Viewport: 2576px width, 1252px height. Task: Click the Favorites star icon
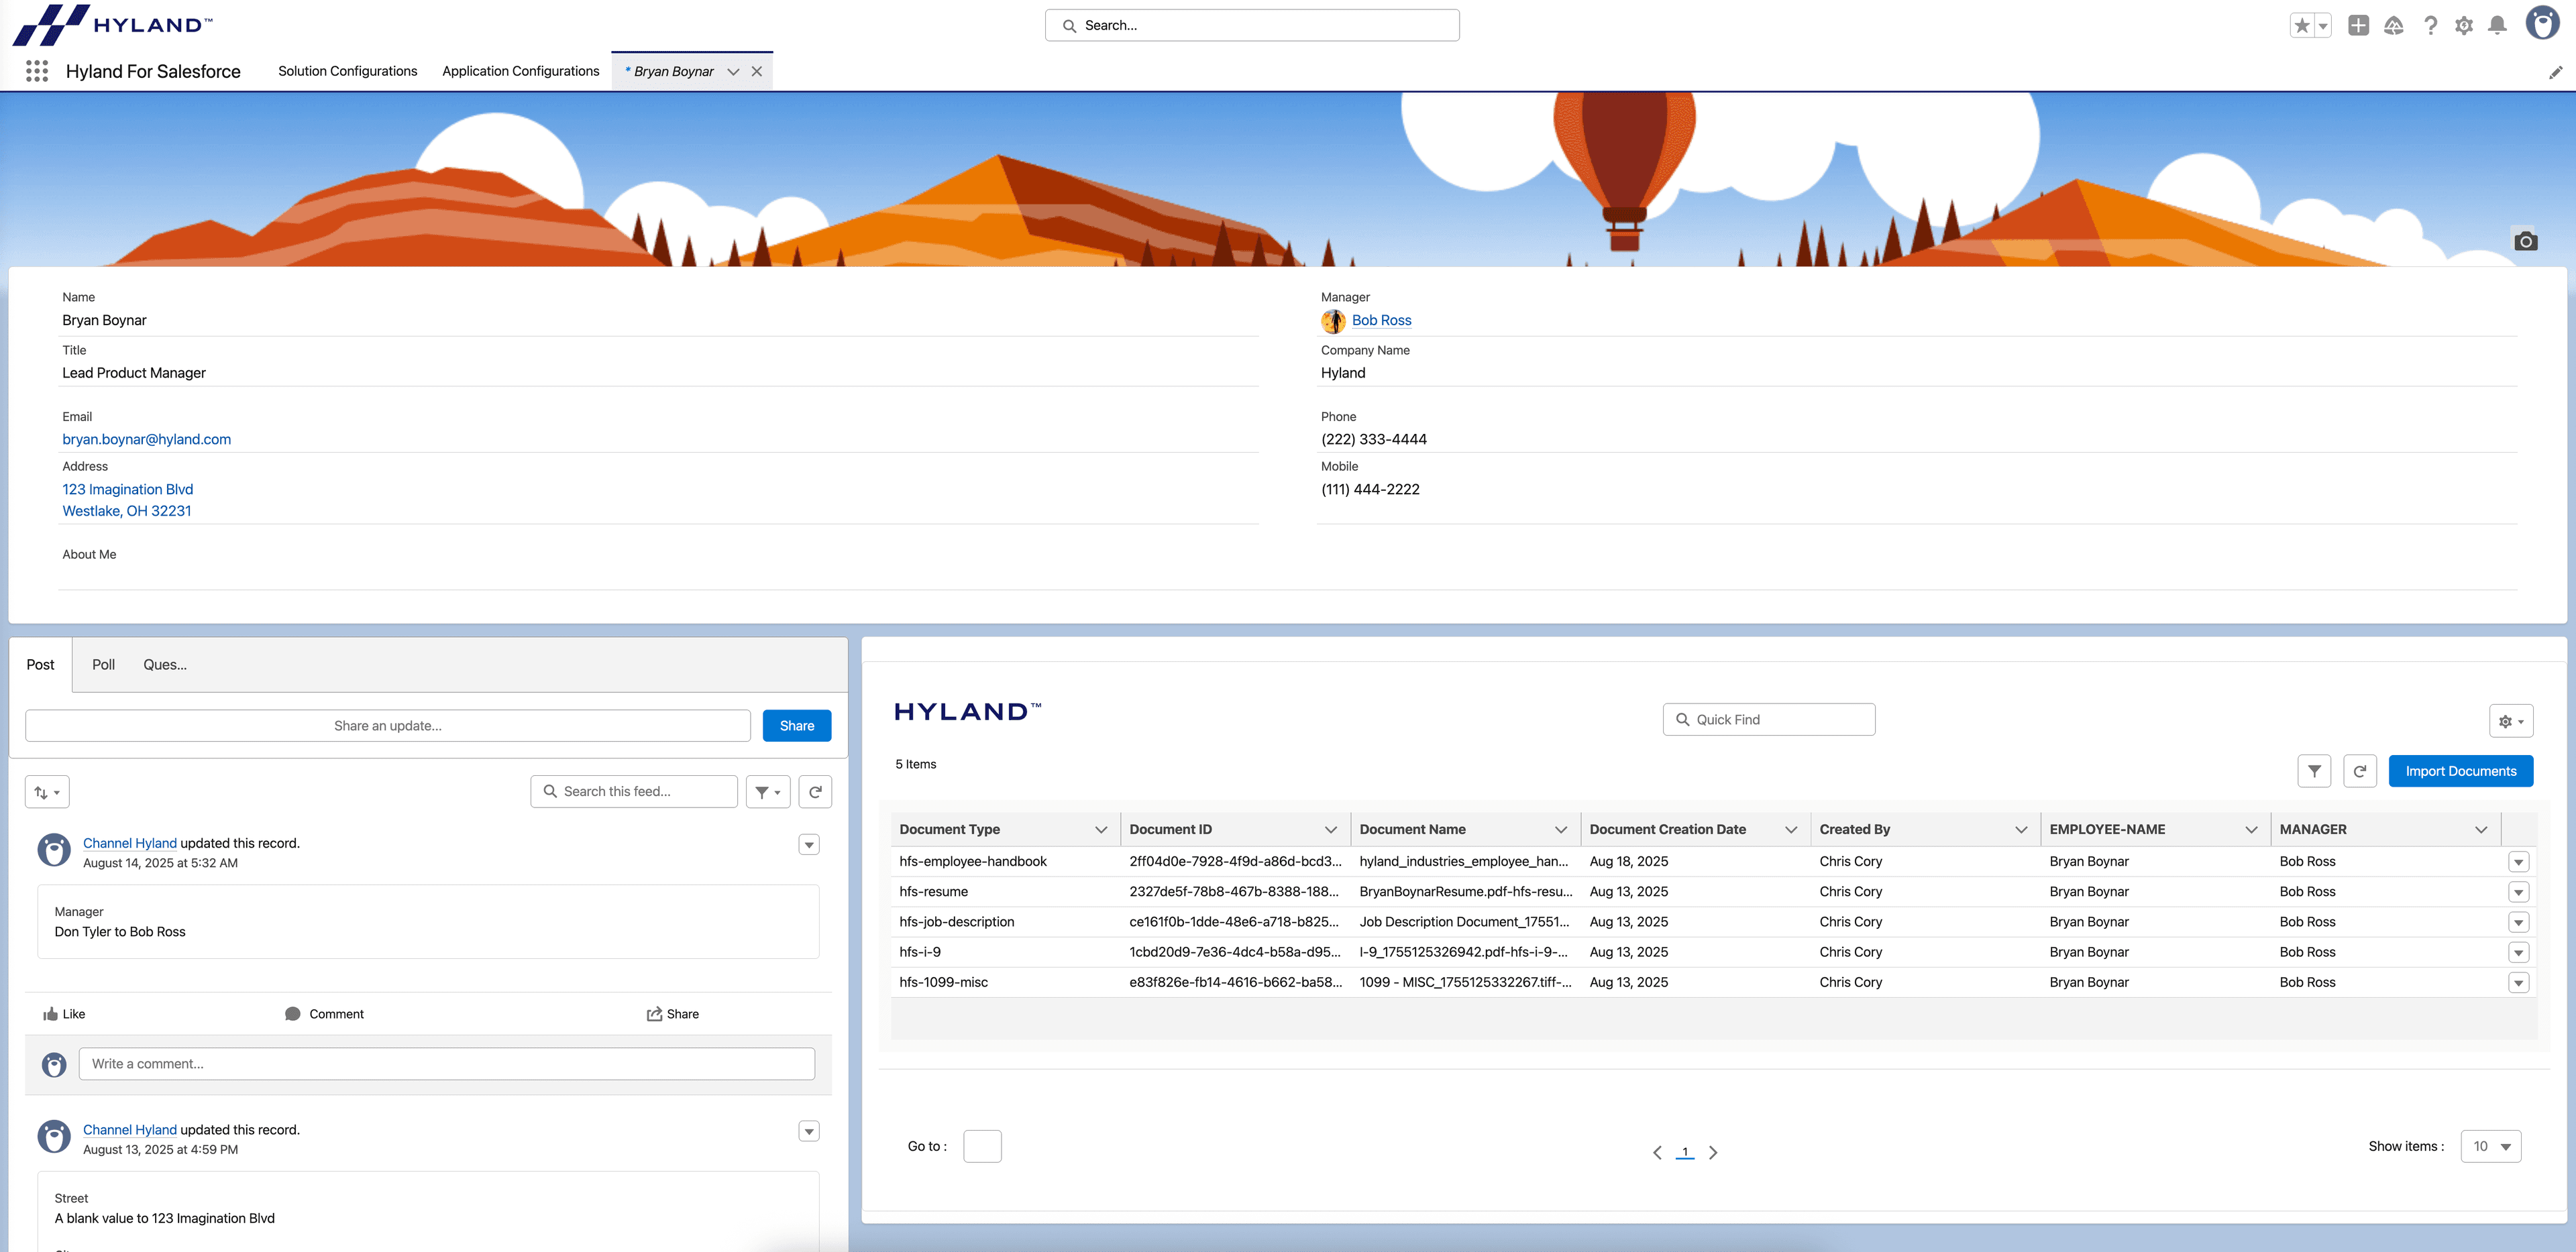click(x=2302, y=26)
